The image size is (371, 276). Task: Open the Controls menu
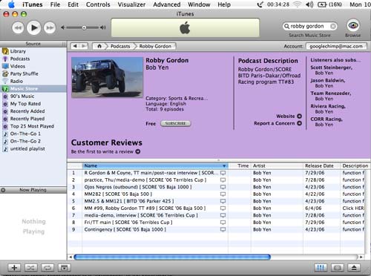click(98, 4)
